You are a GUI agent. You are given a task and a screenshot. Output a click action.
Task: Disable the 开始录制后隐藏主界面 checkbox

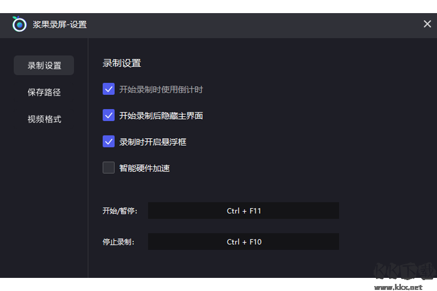pyautogui.click(x=109, y=115)
